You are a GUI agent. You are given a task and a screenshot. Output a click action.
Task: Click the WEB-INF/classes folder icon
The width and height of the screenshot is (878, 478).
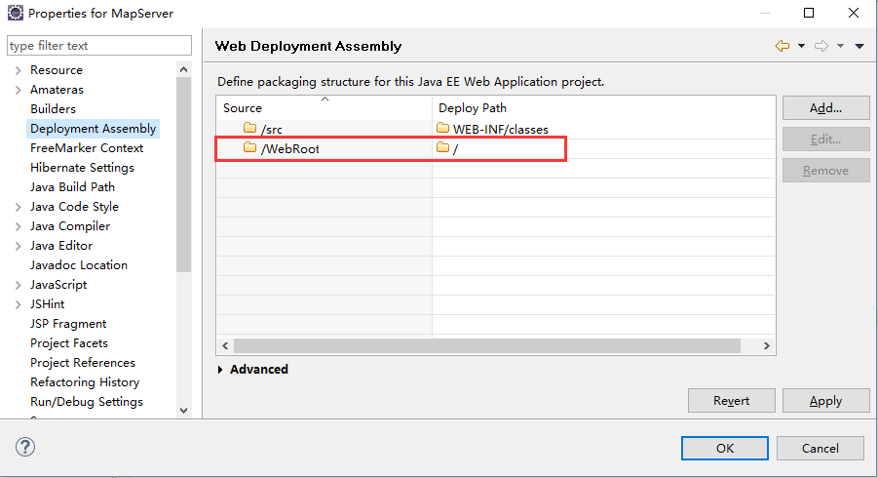click(443, 128)
